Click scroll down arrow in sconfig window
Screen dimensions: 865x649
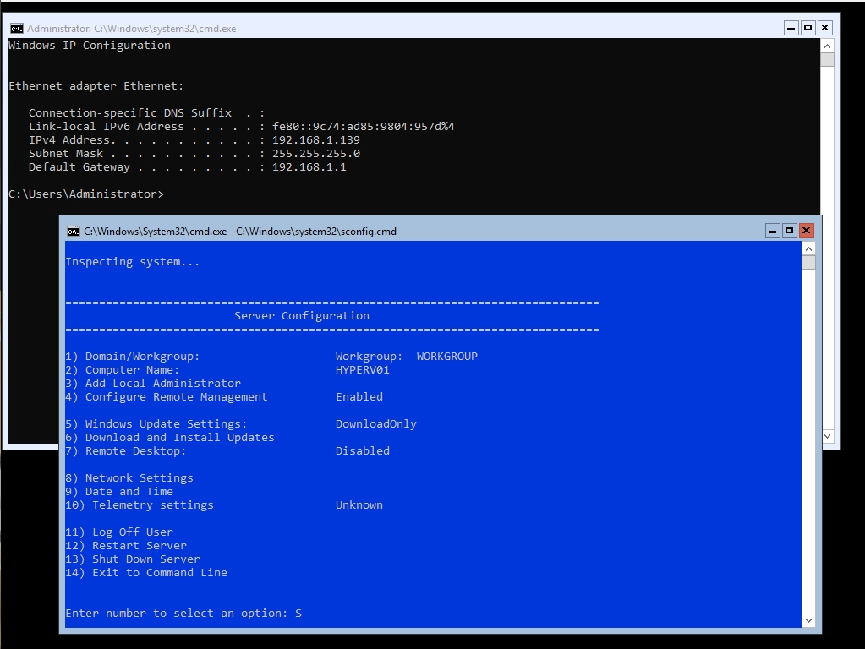pos(808,620)
